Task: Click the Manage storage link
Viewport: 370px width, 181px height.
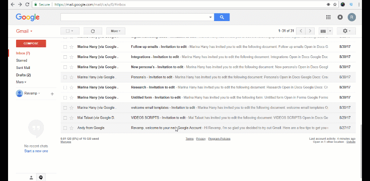Action: 65,142
